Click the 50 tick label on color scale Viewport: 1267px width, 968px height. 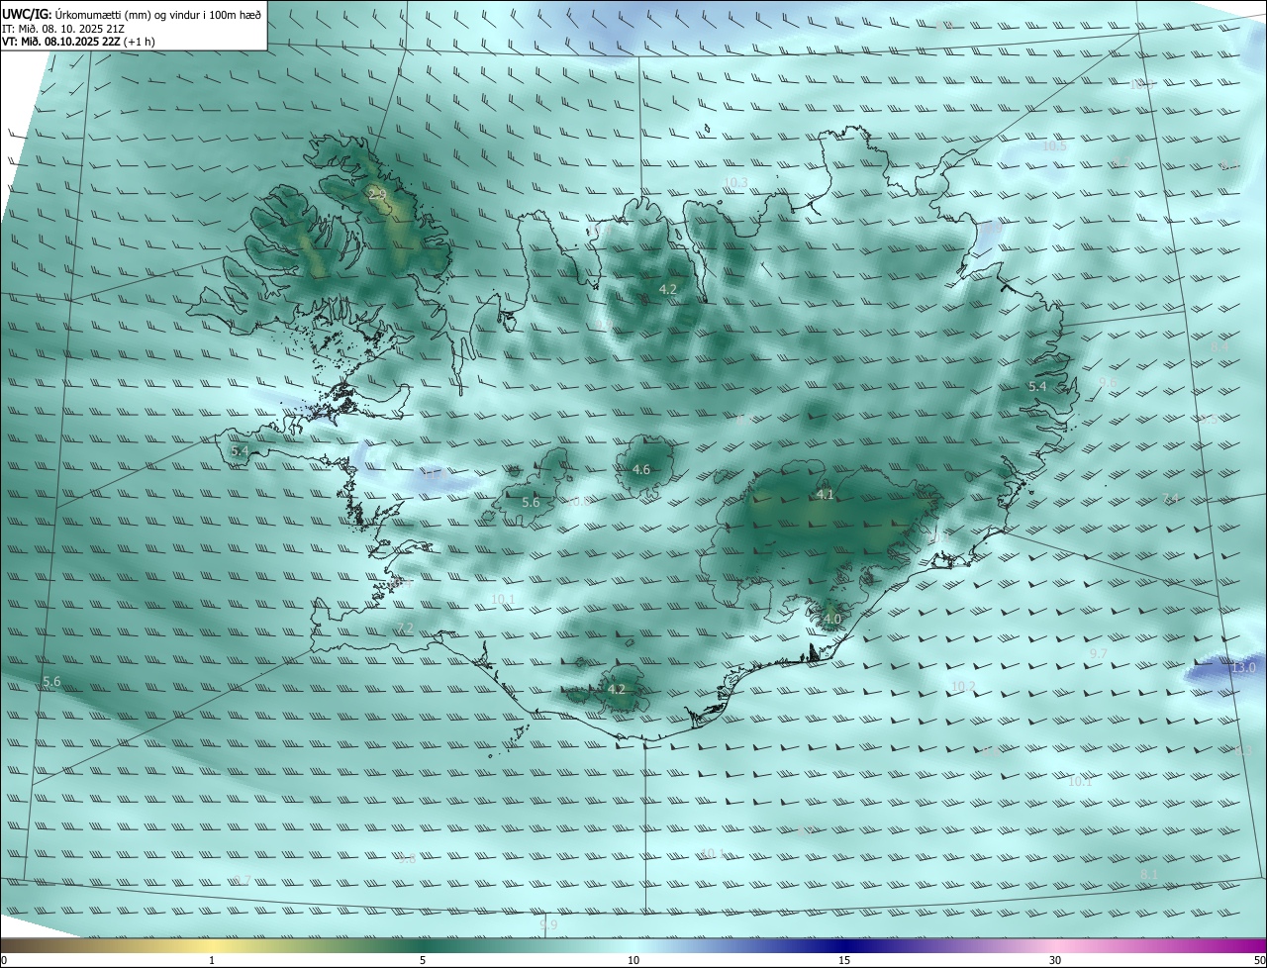click(x=1259, y=960)
